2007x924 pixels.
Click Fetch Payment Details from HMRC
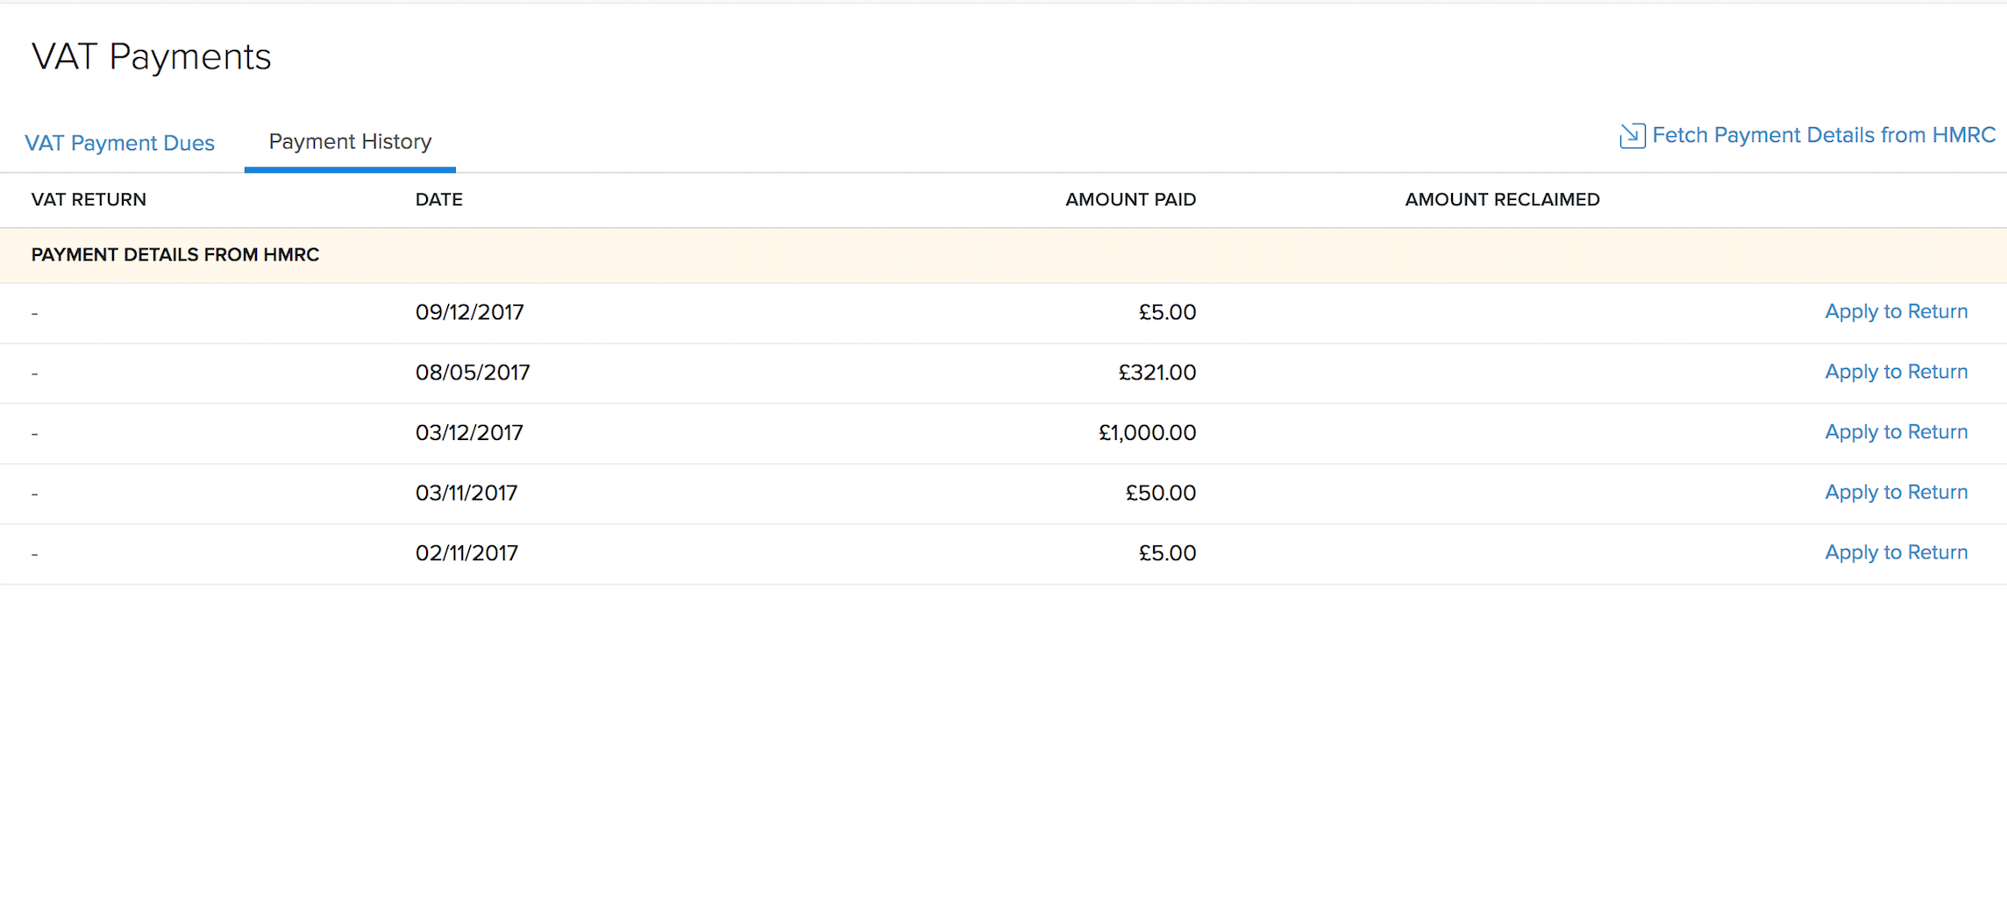[1823, 135]
